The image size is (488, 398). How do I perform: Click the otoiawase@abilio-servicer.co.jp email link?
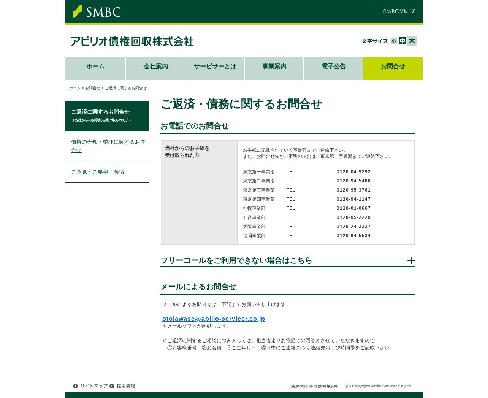click(x=214, y=319)
